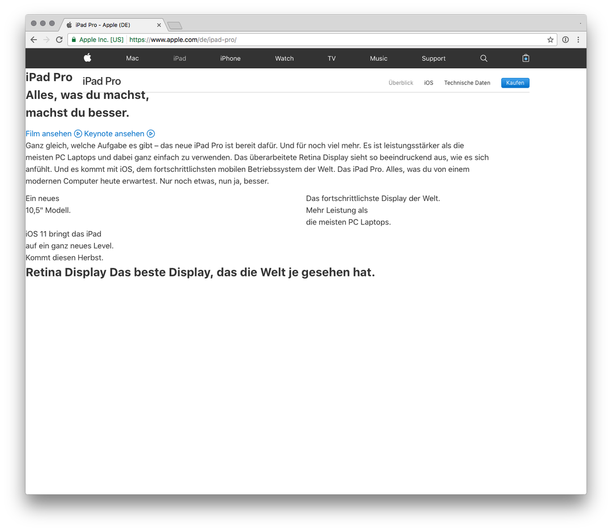Click the 'Ein neues' text line
Screen dimensions: 612x531
42,198
